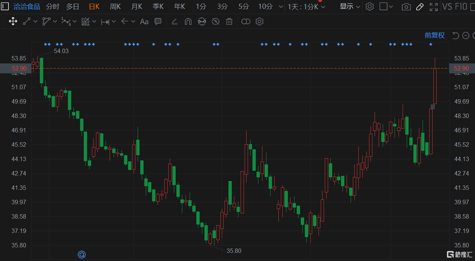
Task: Expand the polygon tool dropdown arrow
Action: tap(55, 21)
